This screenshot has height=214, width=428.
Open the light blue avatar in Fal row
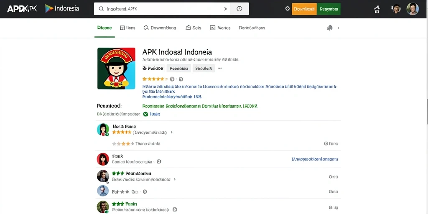(x=103, y=191)
